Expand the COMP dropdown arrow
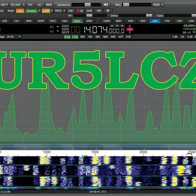 (x=52, y=11)
